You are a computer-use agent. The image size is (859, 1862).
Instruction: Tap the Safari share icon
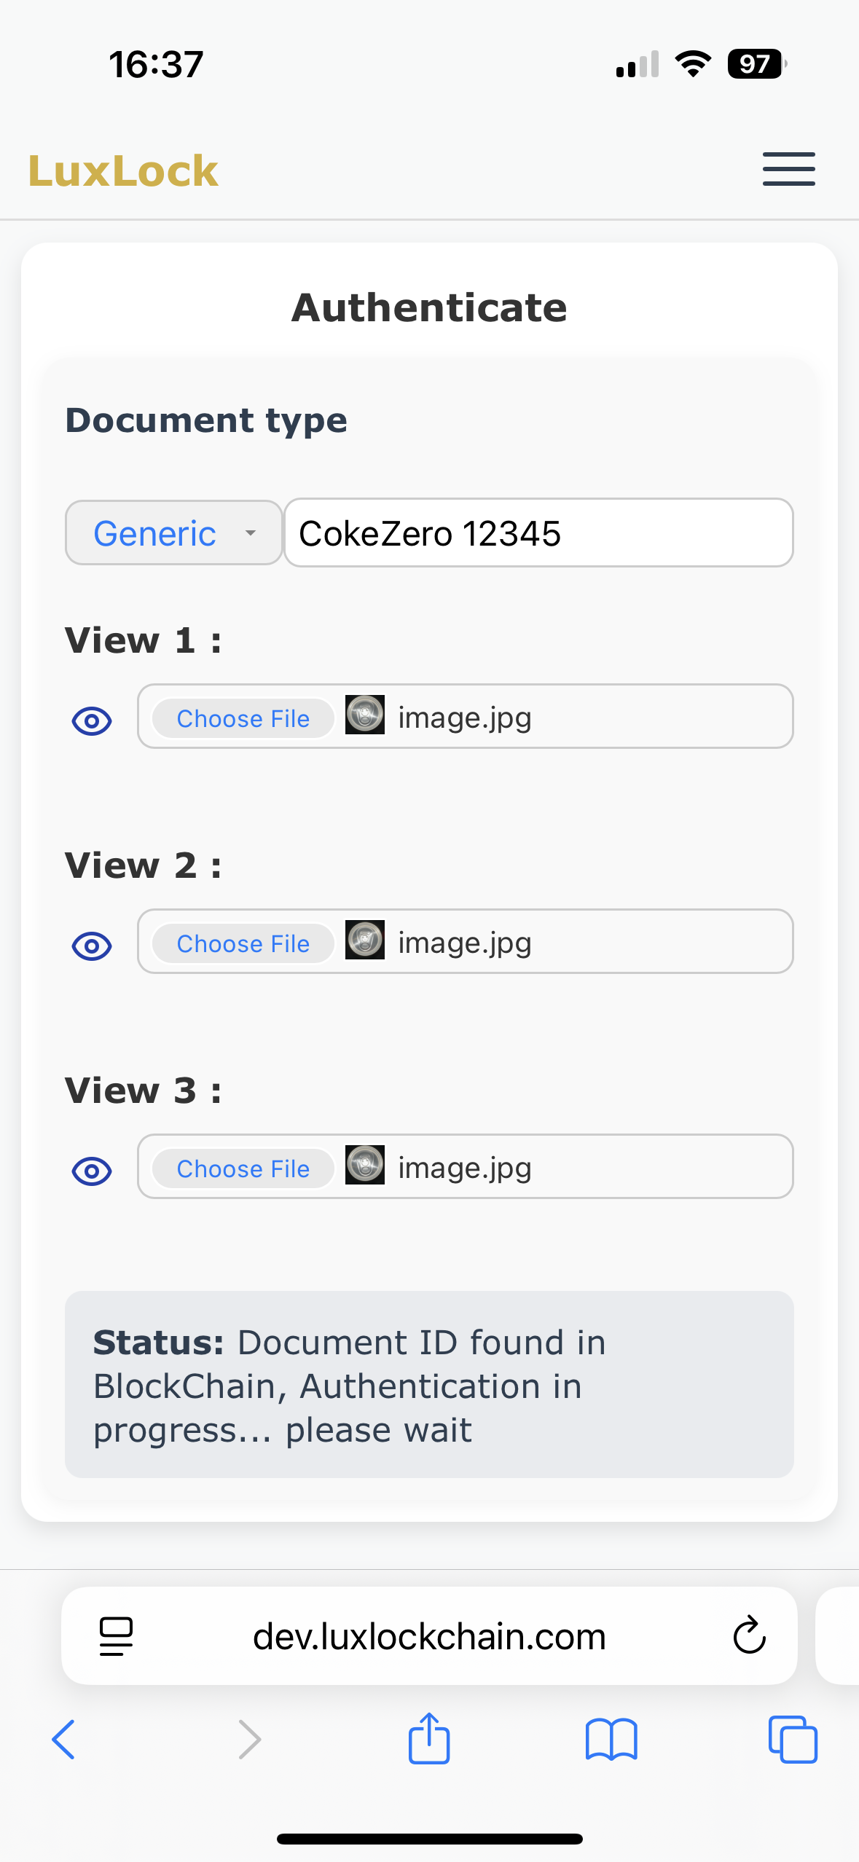429,1740
